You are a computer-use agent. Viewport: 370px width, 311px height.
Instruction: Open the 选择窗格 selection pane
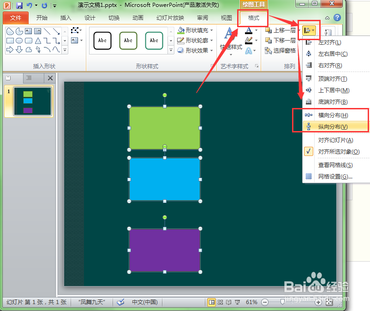click(x=280, y=50)
